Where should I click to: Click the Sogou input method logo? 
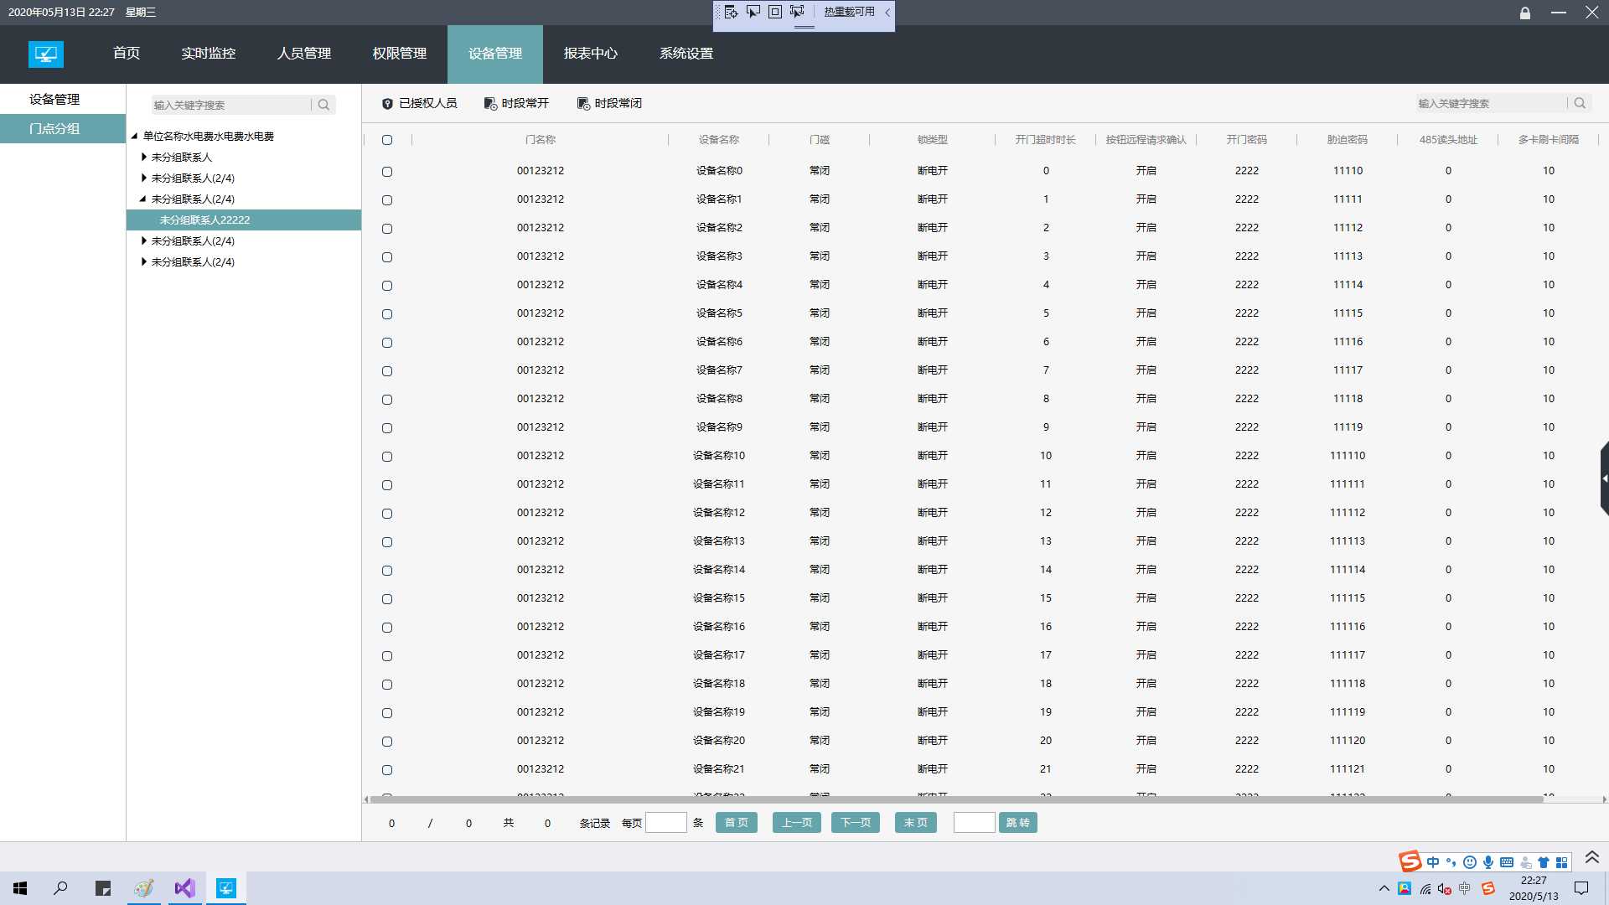tap(1410, 861)
